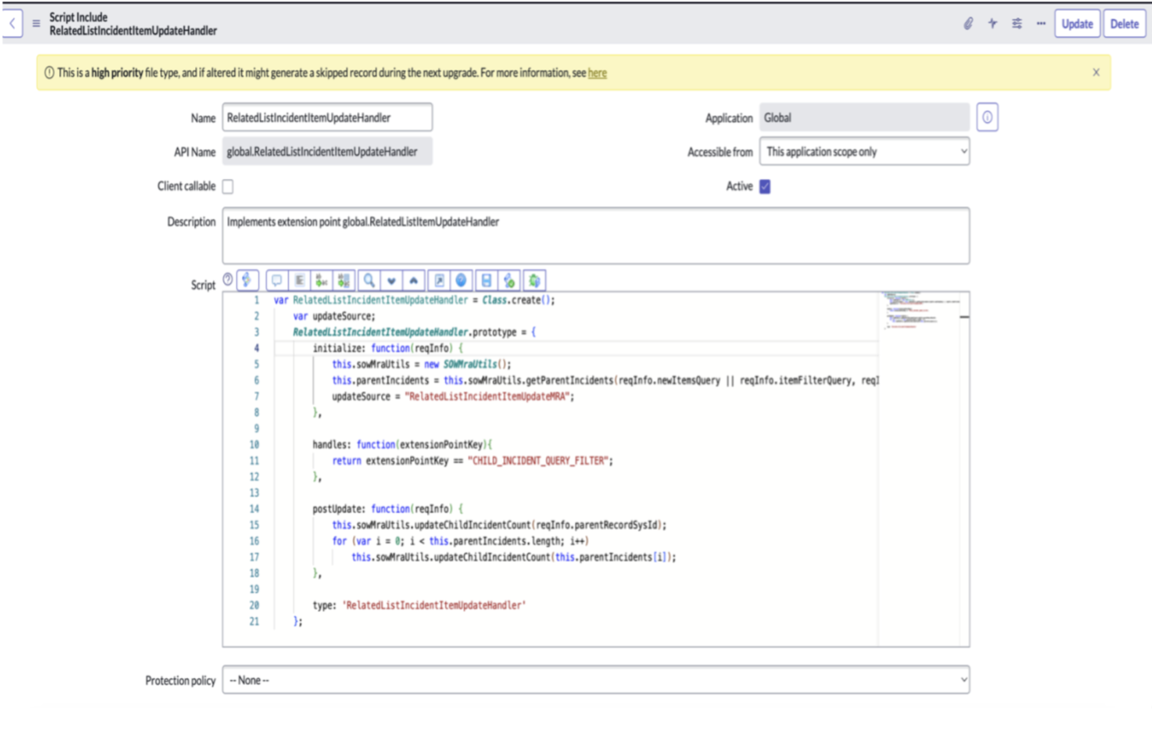Toggle the syntax editor macros icon
This screenshot has height=733, width=1152.
click(x=247, y=280)
